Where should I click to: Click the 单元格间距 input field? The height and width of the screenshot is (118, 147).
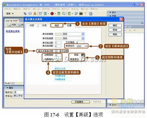coord(58,46)
